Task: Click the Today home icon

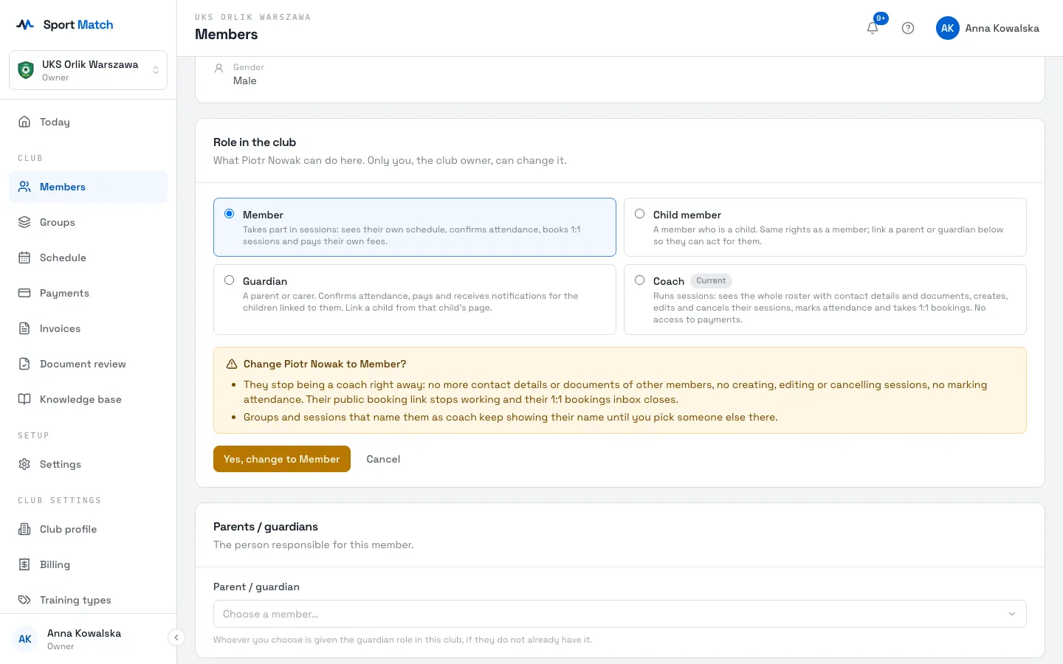Action: point(24,122)
